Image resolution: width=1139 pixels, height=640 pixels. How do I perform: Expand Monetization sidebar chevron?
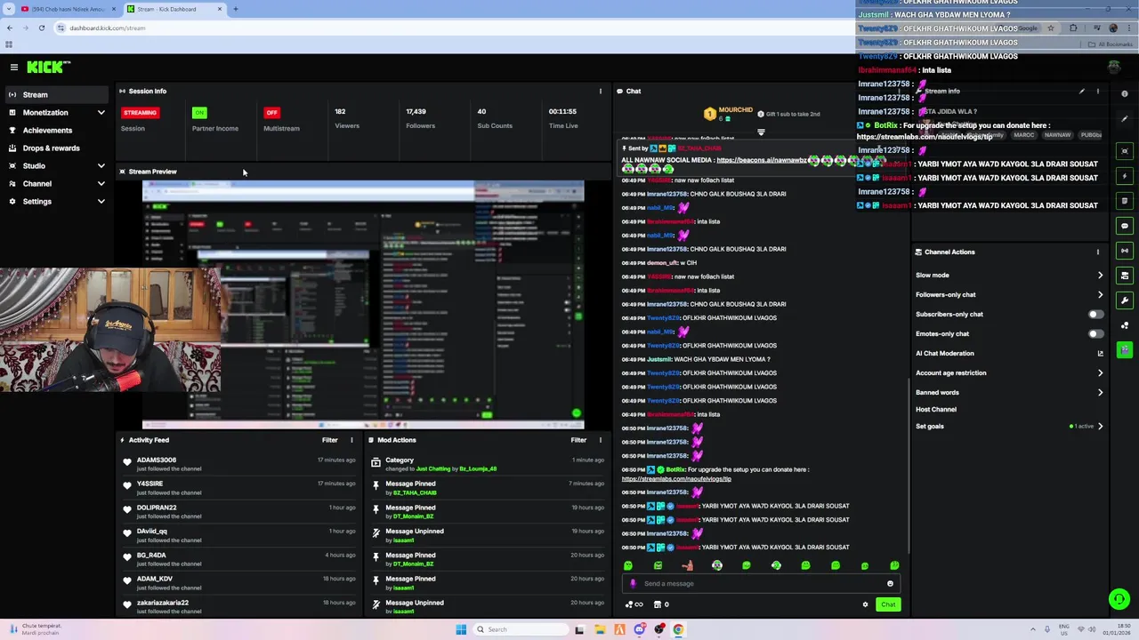click(101, 113)
